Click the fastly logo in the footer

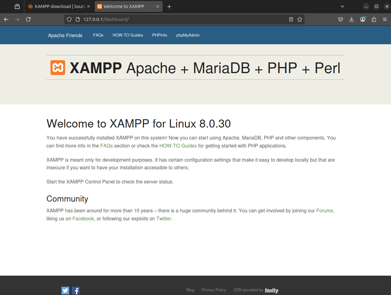[x=272, y=290]
